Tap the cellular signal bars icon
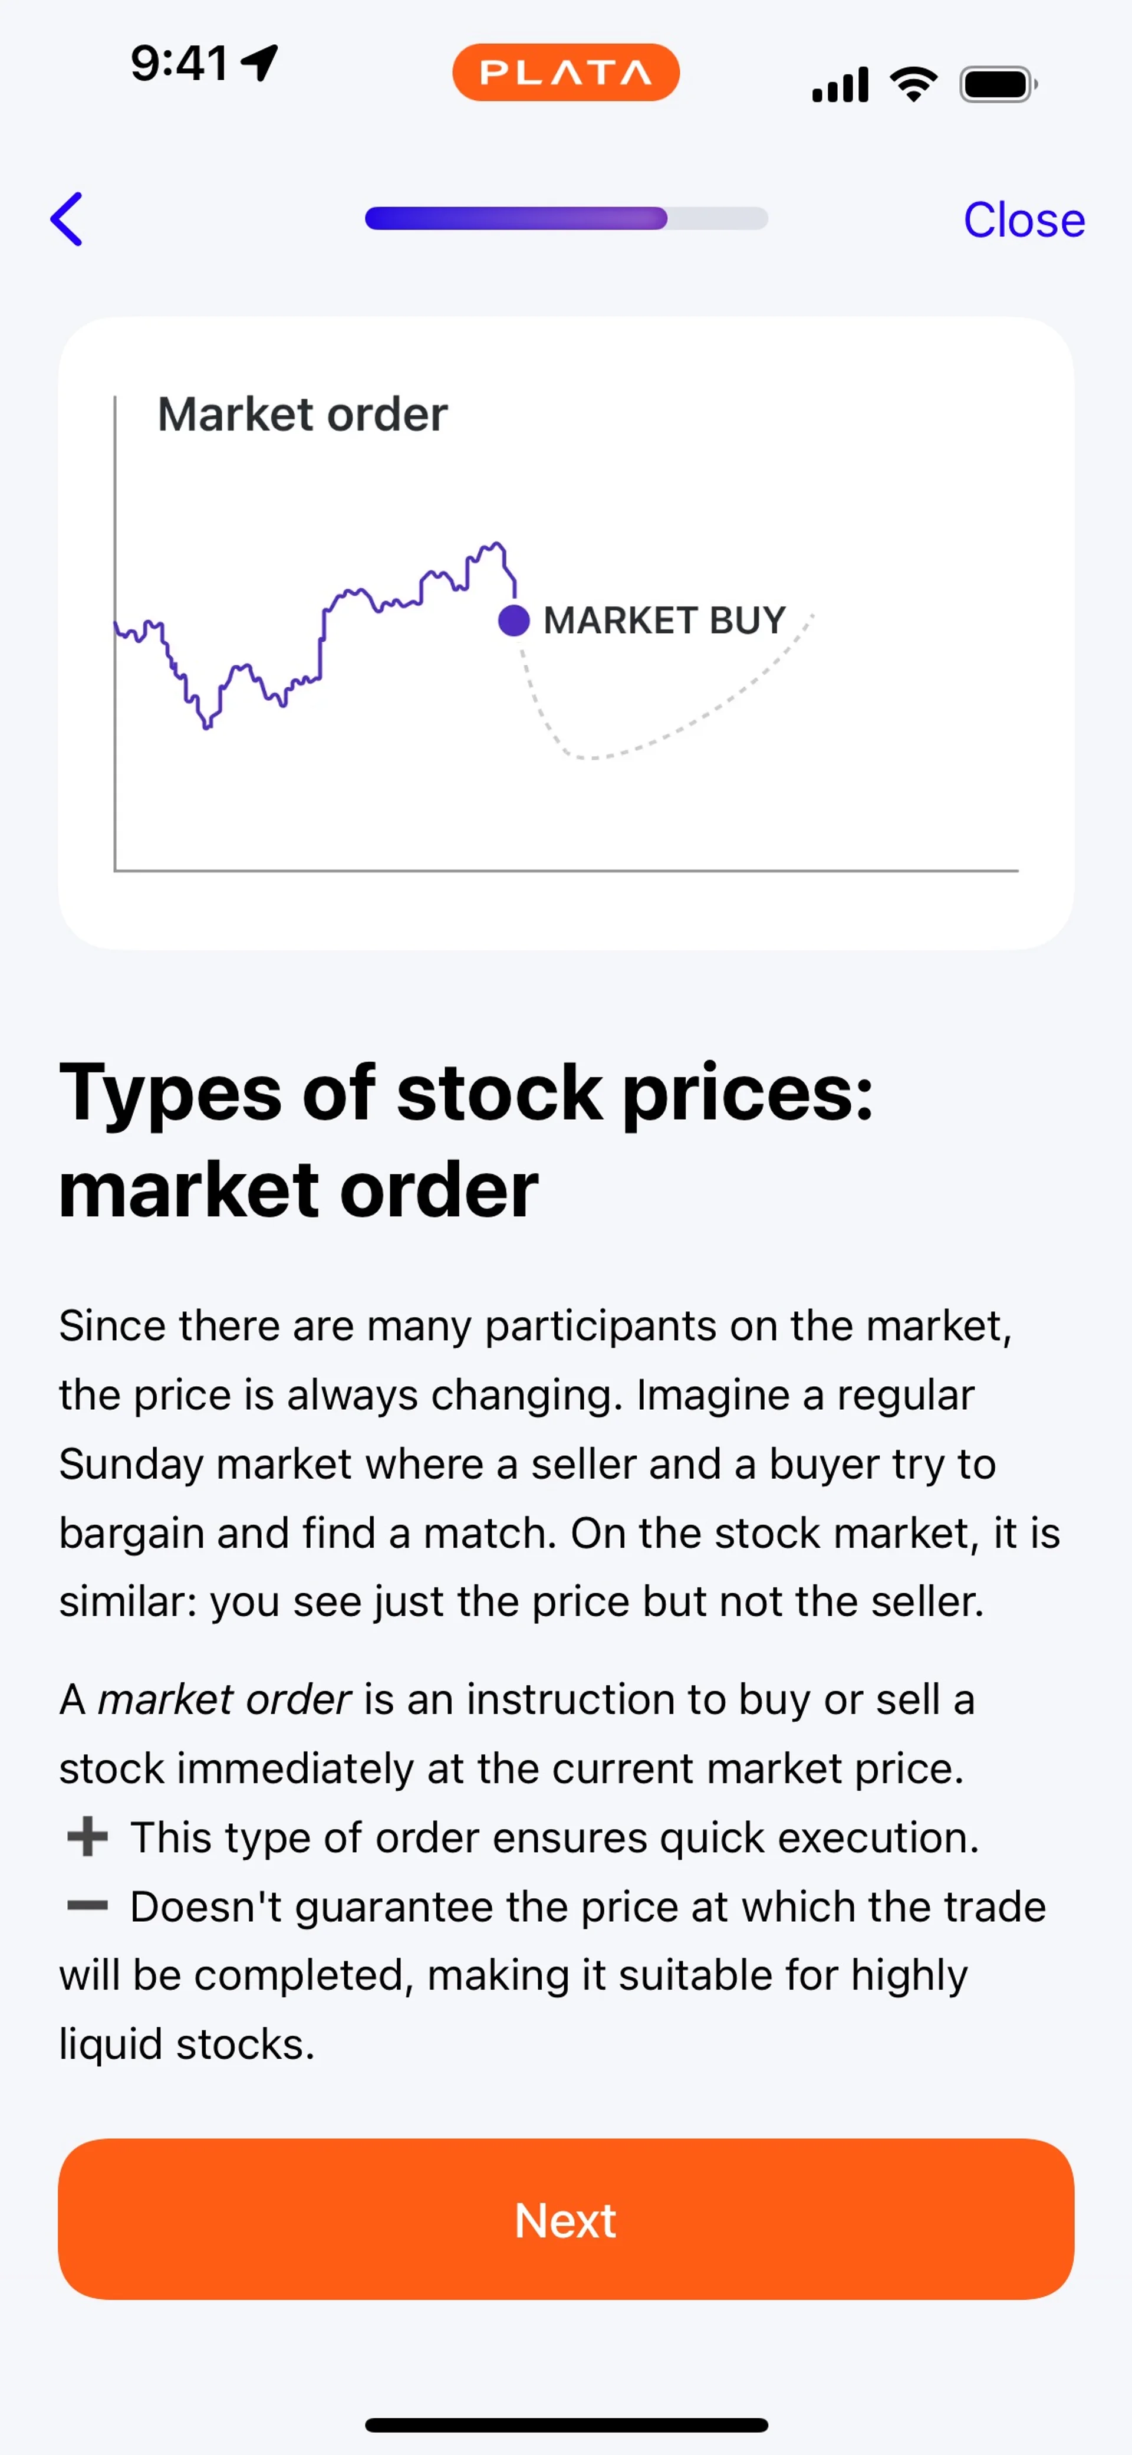This screenshot has width=1132, height=2455. (840, 85)
